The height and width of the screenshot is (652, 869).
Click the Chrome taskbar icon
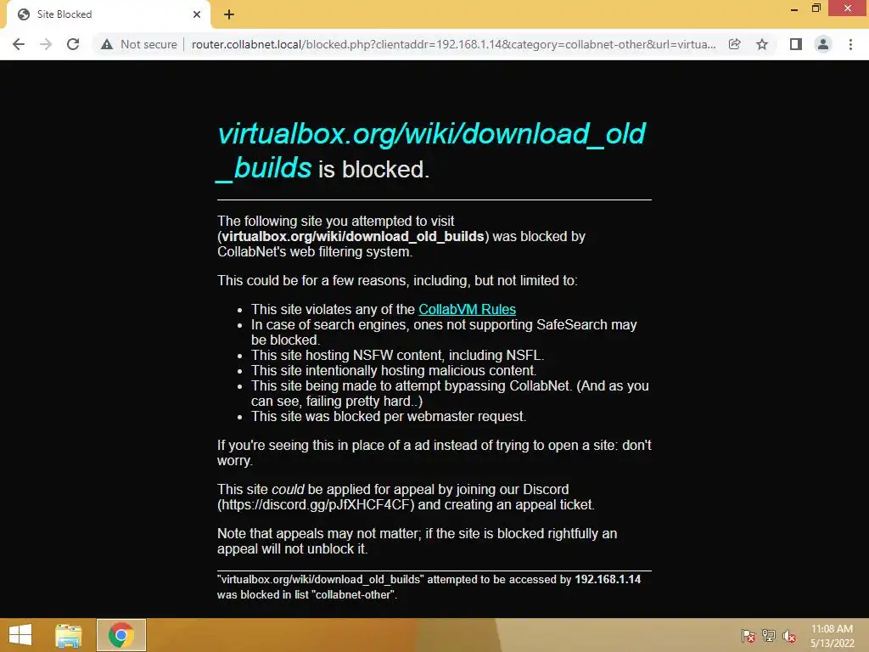[121, 635]
